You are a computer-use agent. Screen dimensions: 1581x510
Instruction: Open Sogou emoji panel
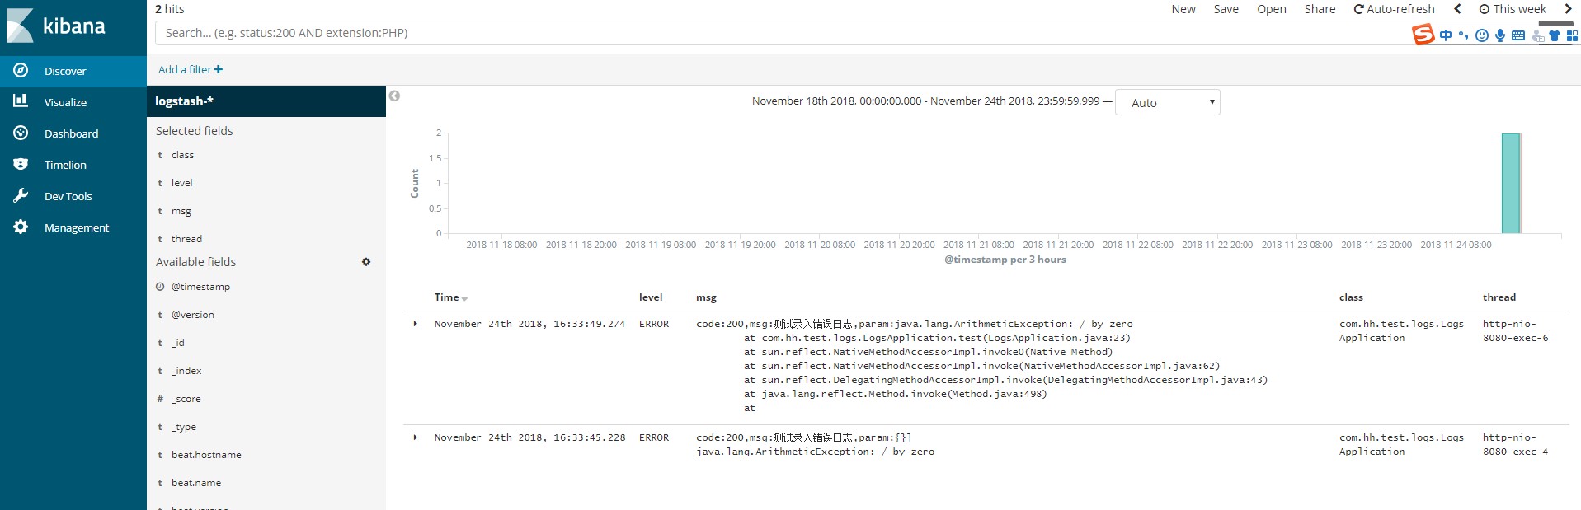1481,35
